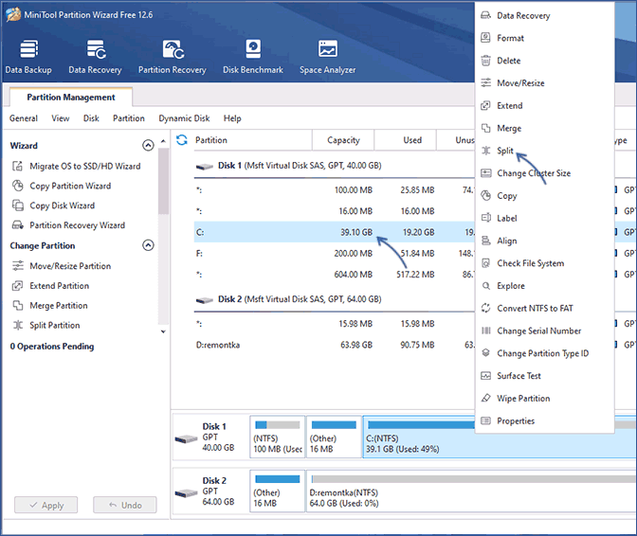Choose Data Recovery in the context menu
The width and height of the screenshot is (637, 536).
[x=544, y=15]
